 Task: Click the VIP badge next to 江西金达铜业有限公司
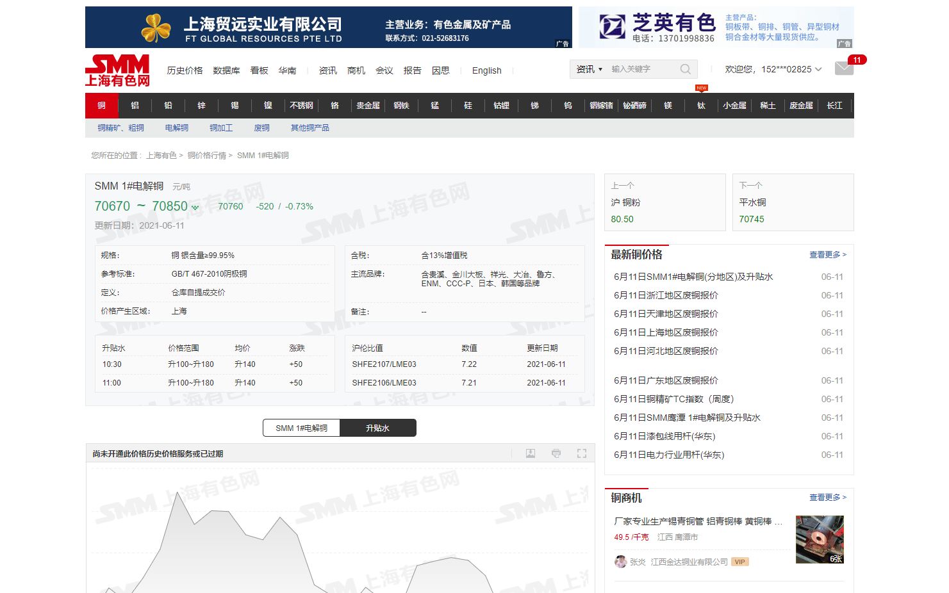[x=740, y=562]
